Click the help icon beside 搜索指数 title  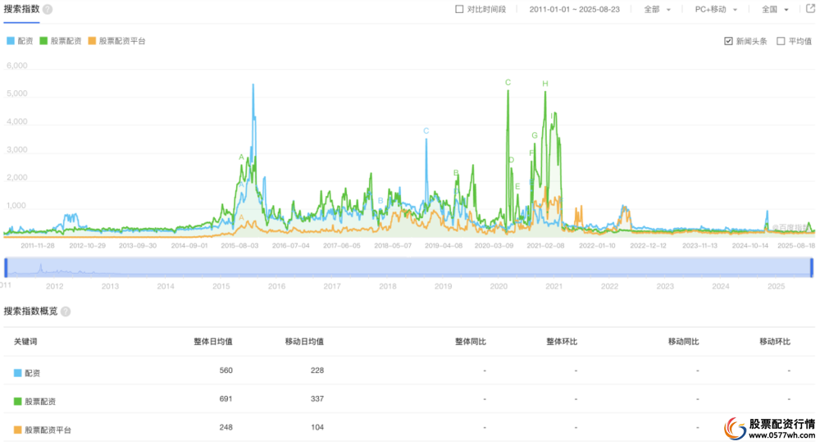[x=48, y=10]
